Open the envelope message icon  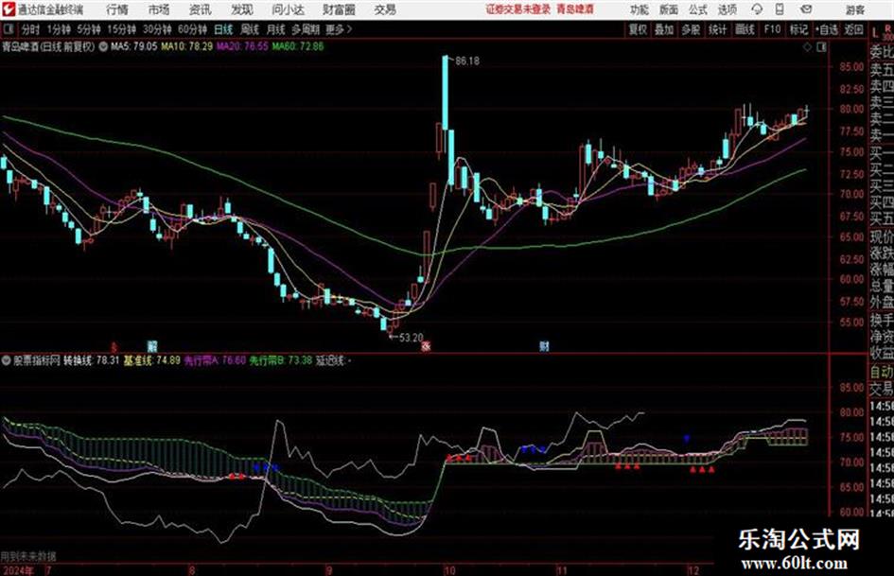click(x=806, y=9)
